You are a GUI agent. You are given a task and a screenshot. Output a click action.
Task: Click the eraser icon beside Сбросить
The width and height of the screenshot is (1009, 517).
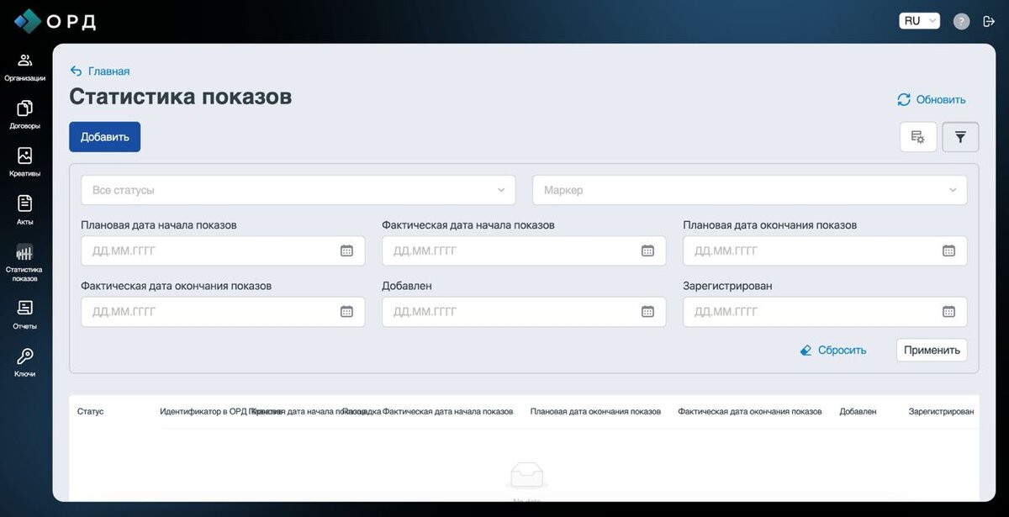806,350
